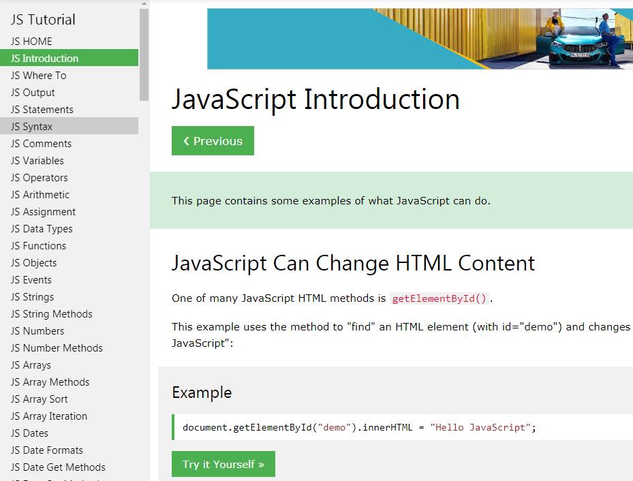Go to JS Where To page

38,76
